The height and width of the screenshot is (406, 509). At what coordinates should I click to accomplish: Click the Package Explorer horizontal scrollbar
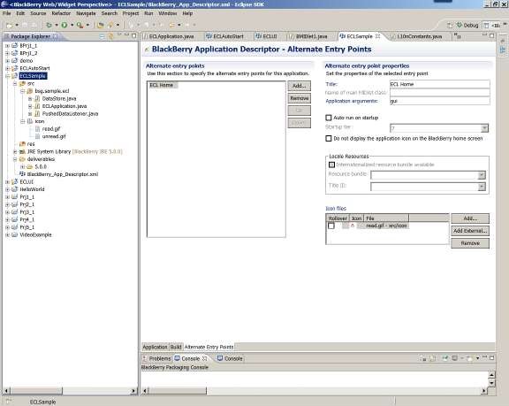pos(70,391)
